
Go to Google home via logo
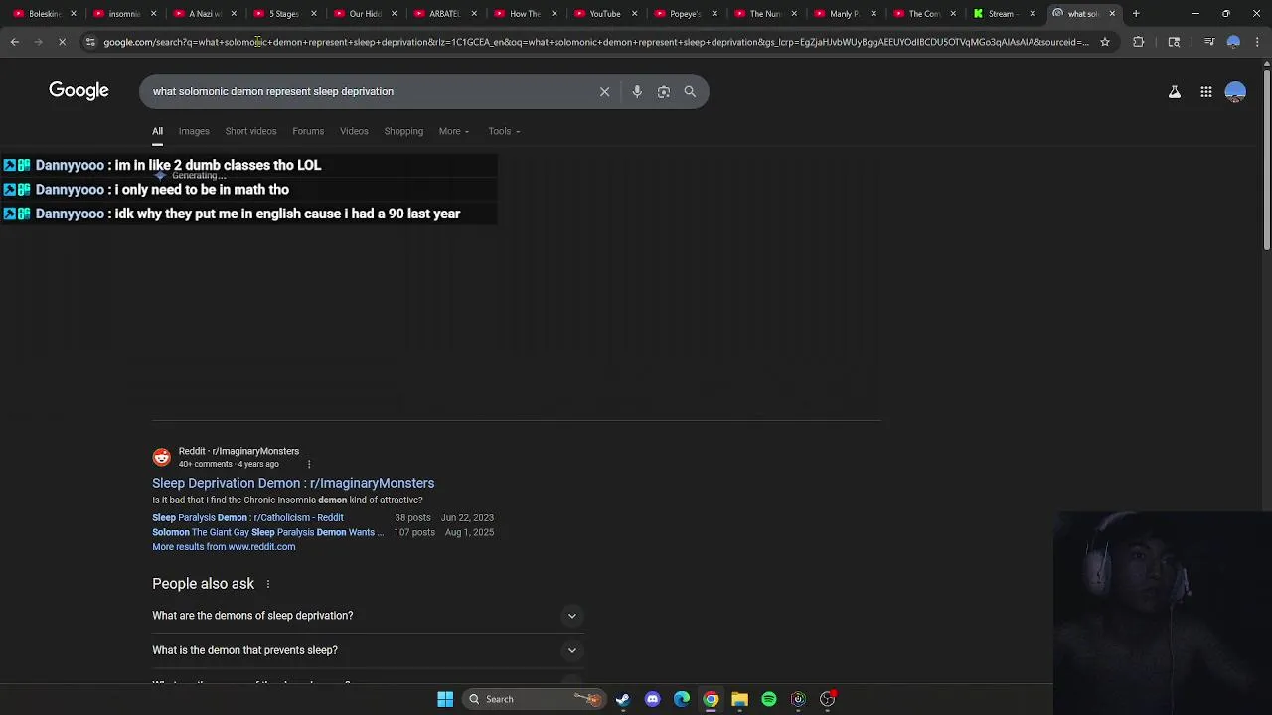point(79,91)
